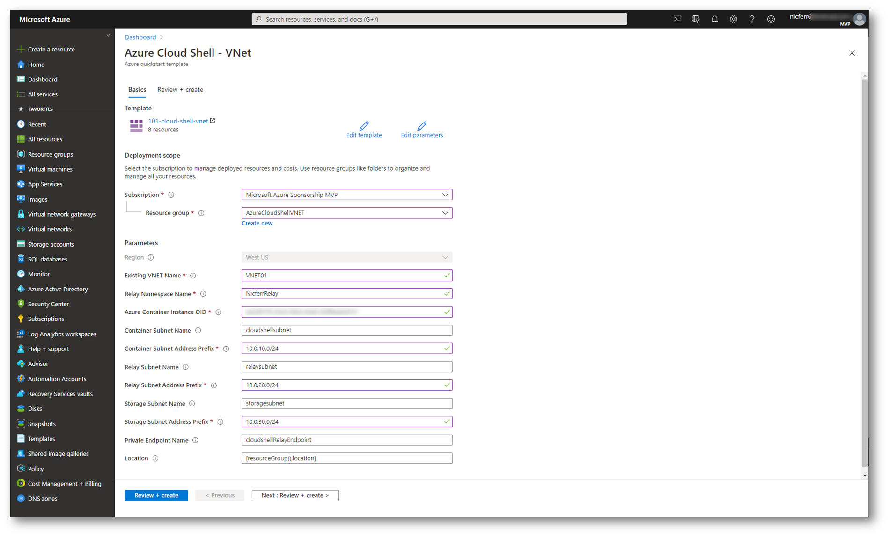
Task: Click the Relay Namespace Name field
Action: point(347,294)
